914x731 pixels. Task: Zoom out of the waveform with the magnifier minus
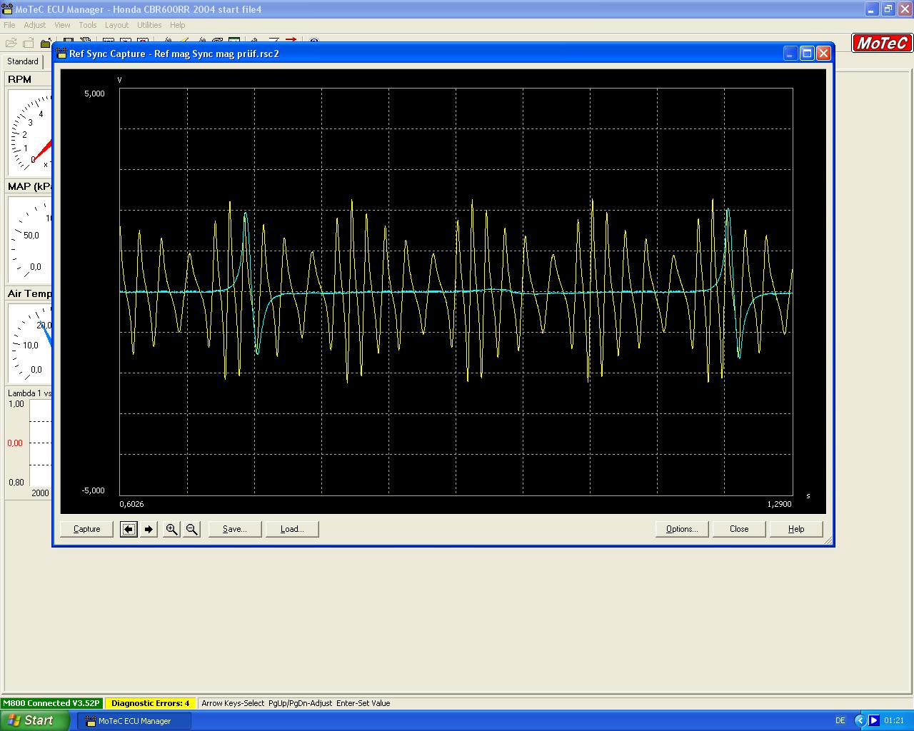tap(191, 529)
